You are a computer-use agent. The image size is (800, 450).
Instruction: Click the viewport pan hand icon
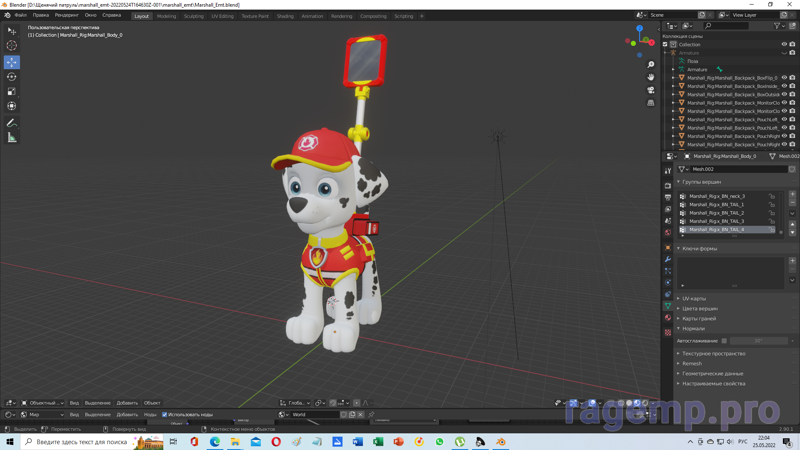pos(651,77)
